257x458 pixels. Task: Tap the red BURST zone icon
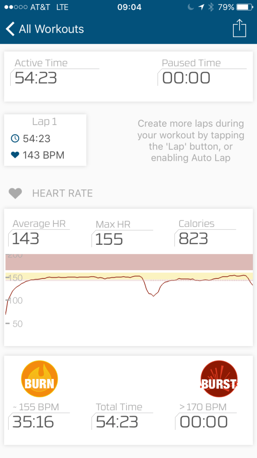[218, 379]
